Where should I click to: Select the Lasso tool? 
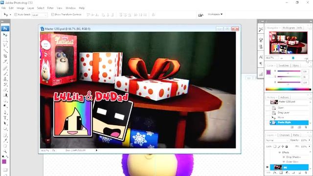(x=5, y=45)
